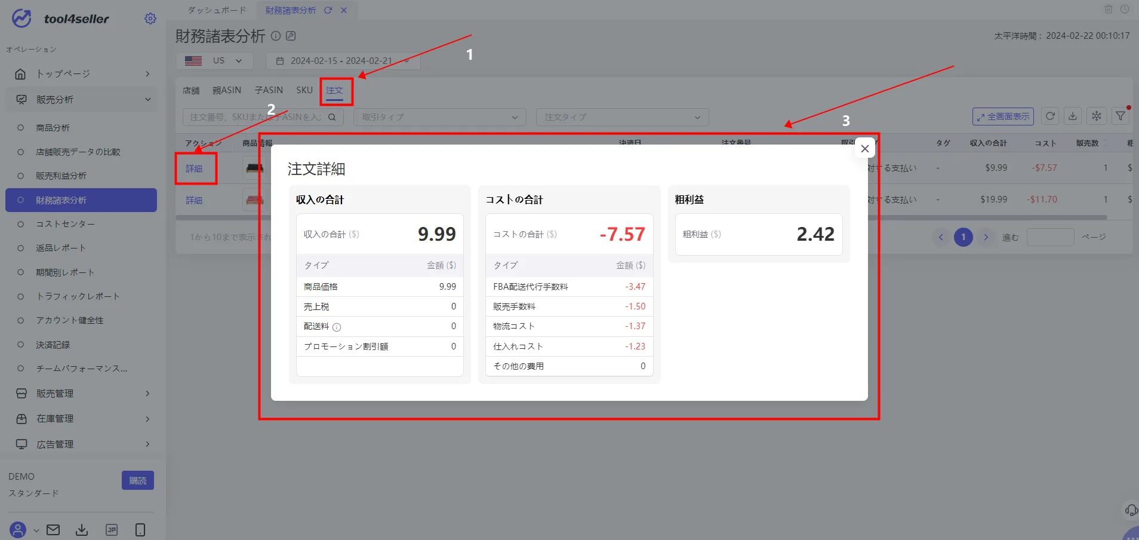Expand the 広告管理 menu

(81, 444)
